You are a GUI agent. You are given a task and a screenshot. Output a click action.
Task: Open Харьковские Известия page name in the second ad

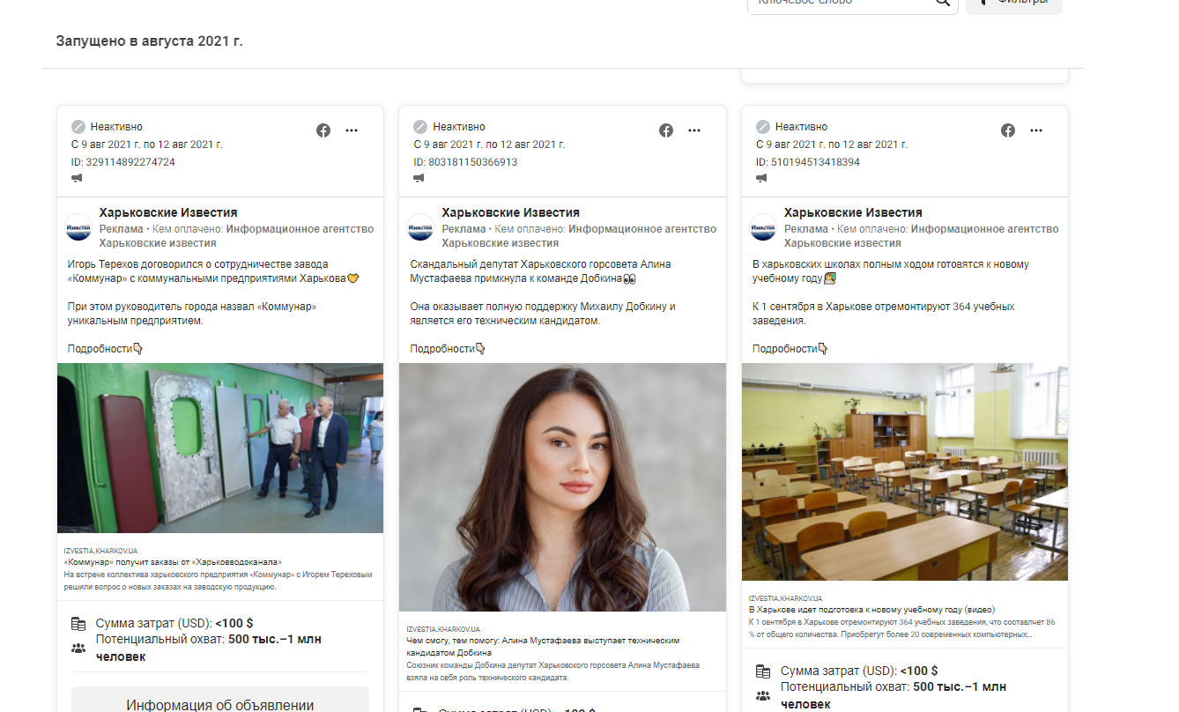[x=510, y=212]
